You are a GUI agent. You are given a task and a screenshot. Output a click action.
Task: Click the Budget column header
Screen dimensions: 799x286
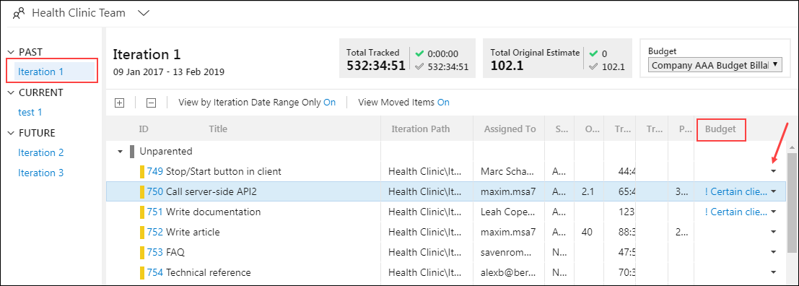click(720, 129)
